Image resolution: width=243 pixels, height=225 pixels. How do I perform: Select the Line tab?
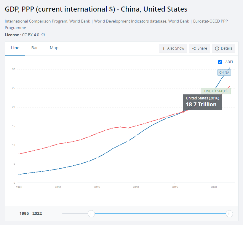point(15,48)
